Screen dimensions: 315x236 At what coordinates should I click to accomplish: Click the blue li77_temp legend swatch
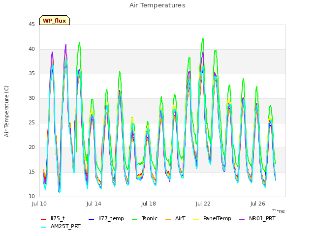point(91,219)
